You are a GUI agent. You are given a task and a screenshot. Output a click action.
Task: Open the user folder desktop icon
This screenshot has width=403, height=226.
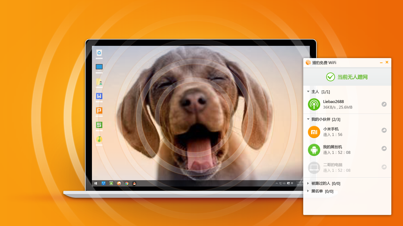[99, 82]
